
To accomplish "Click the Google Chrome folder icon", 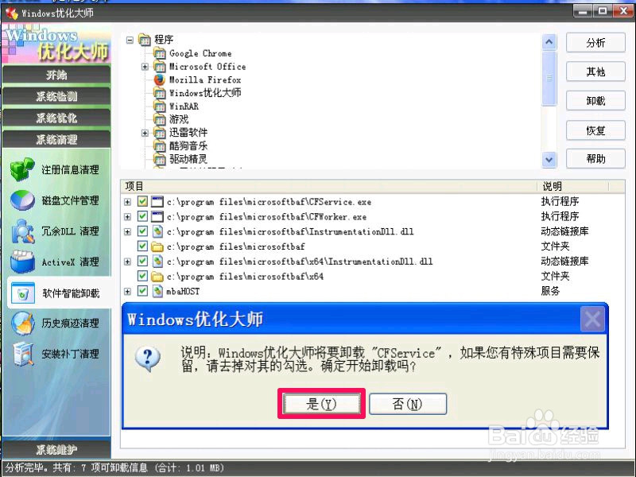I will 160,53.
